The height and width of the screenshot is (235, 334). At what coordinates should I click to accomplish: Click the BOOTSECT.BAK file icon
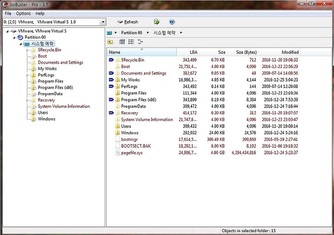click(x=117, y=146)
